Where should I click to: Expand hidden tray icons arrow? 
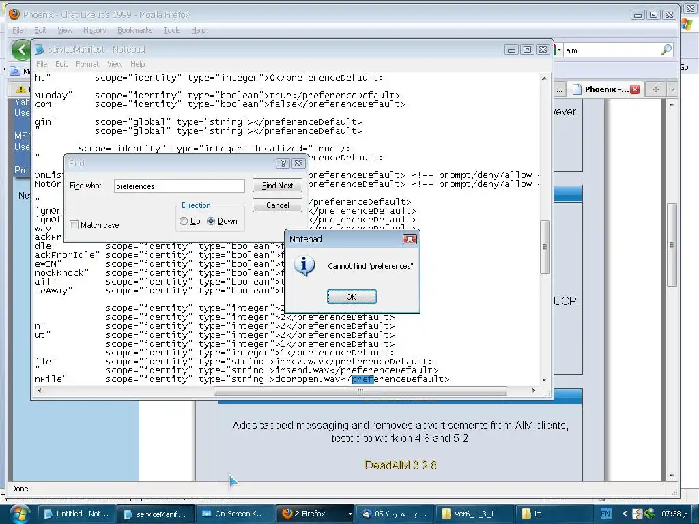tap(625, 514)
